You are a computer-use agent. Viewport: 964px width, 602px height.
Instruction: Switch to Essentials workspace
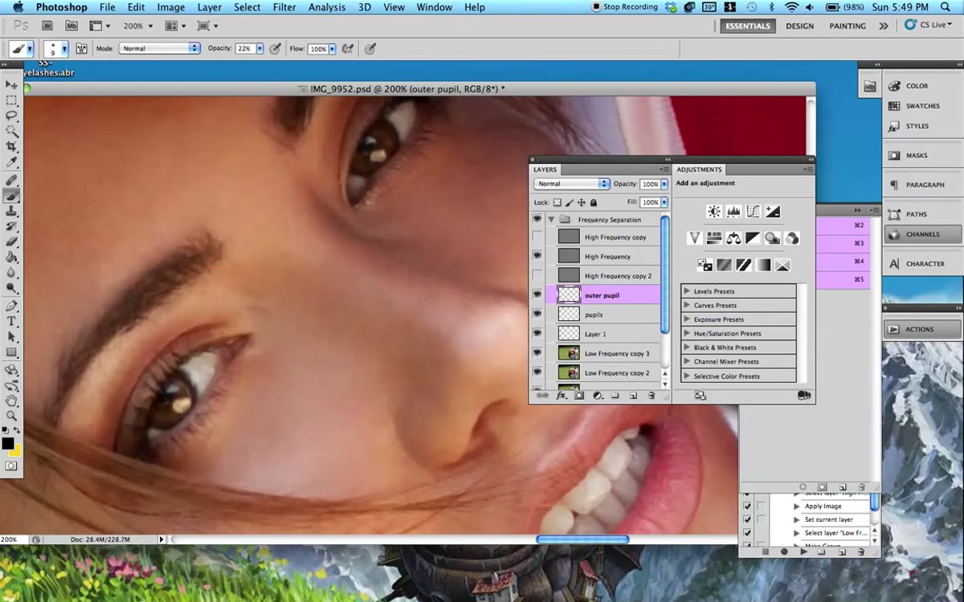[x=748, y=26]
